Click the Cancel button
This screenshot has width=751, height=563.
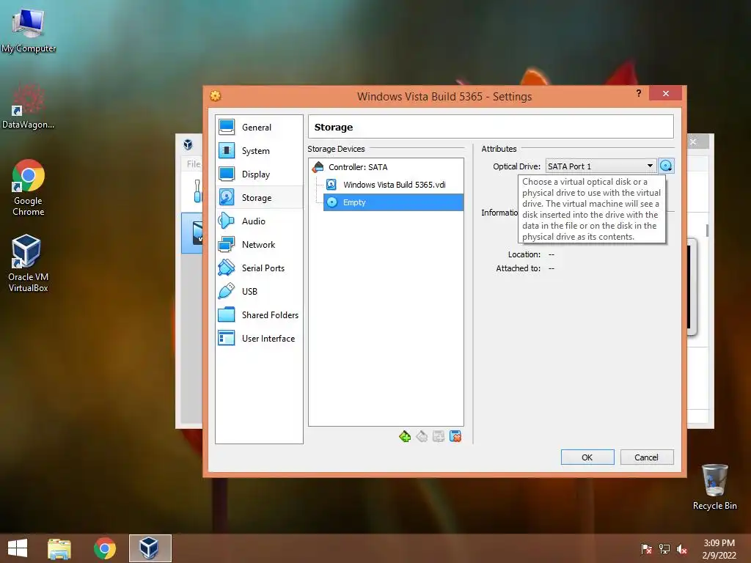pos(647,457)
